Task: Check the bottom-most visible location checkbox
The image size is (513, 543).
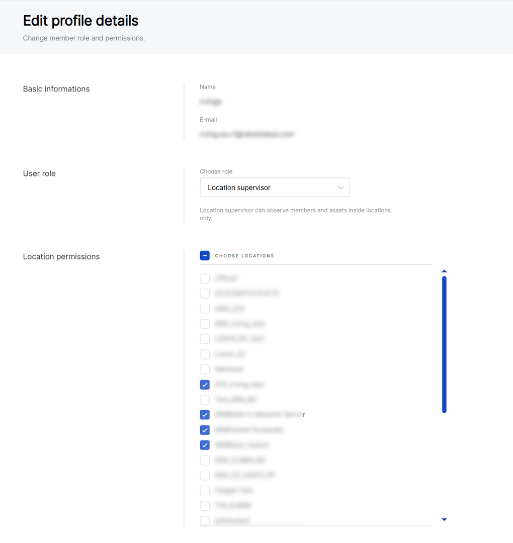Action: (x=205, y=520)
